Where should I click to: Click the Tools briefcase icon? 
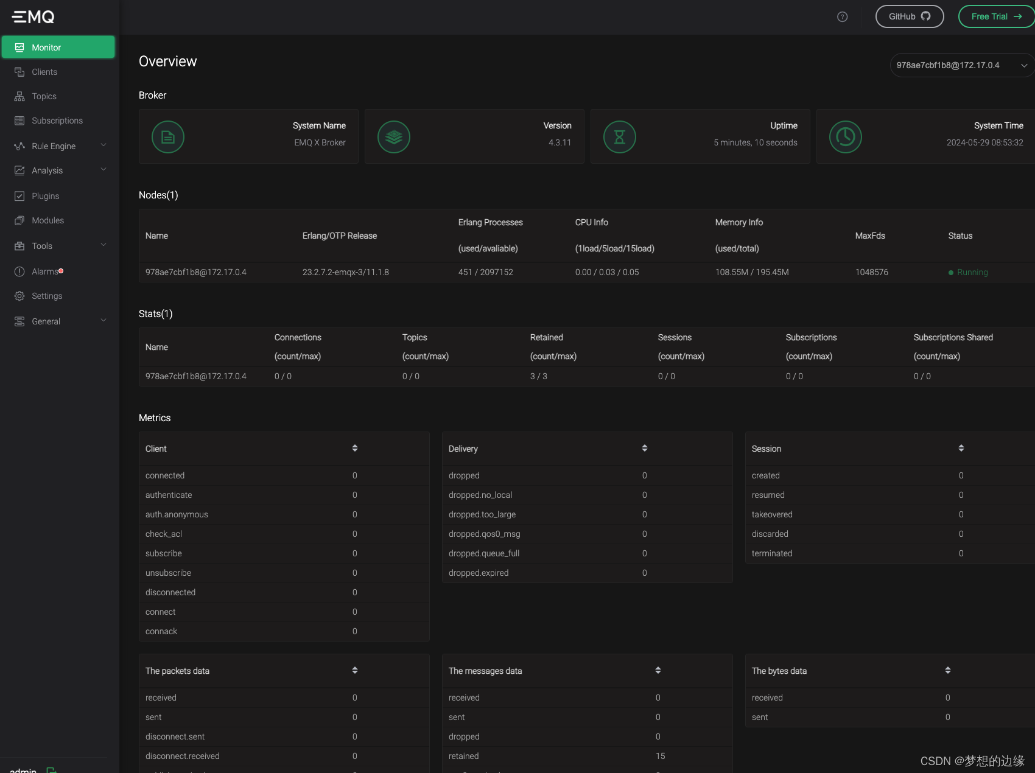coord(19,246)
